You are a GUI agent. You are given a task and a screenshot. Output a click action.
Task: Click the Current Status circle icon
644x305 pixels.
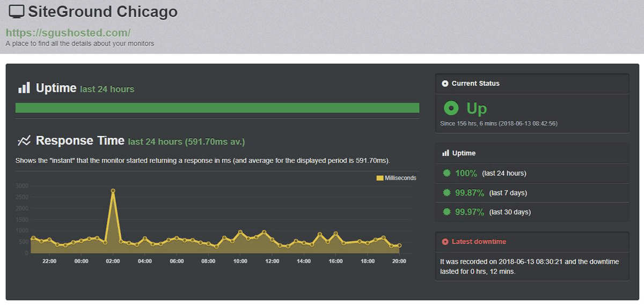[x=445, y=84]
